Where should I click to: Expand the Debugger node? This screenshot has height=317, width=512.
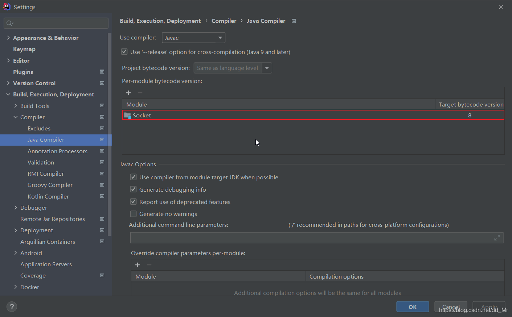click(16, 208)
